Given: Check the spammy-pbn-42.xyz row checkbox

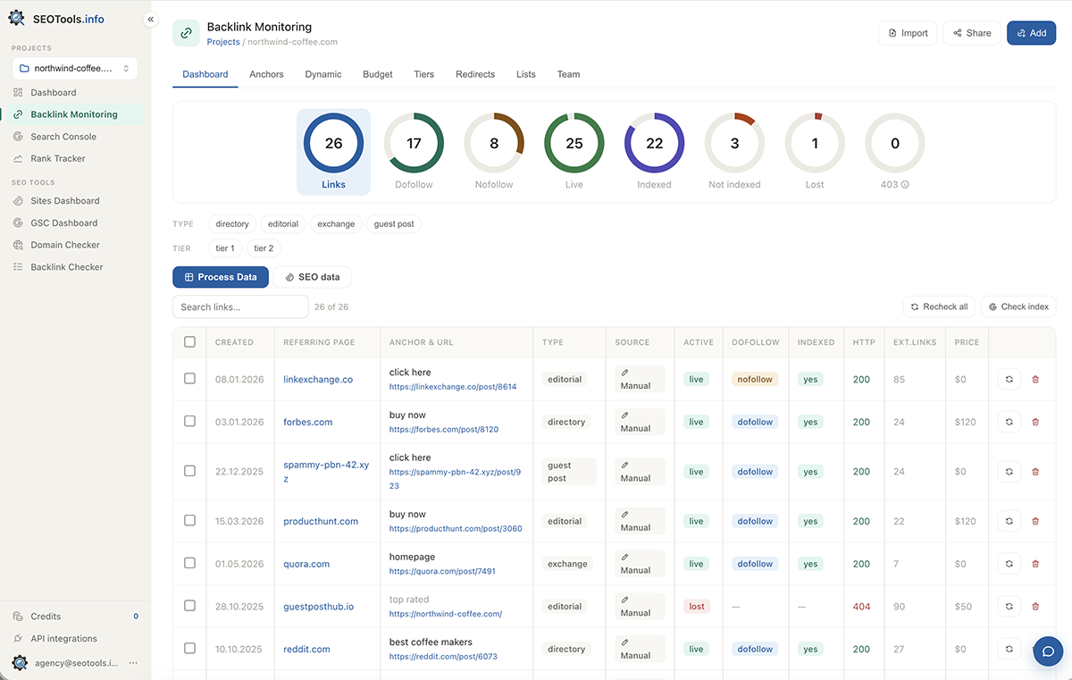Looking at the screenshot, I should 189,471.
